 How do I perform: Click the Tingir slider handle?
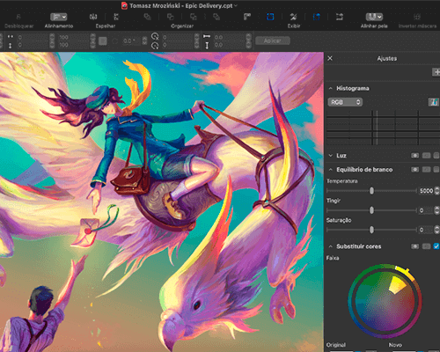pos(371,210)
